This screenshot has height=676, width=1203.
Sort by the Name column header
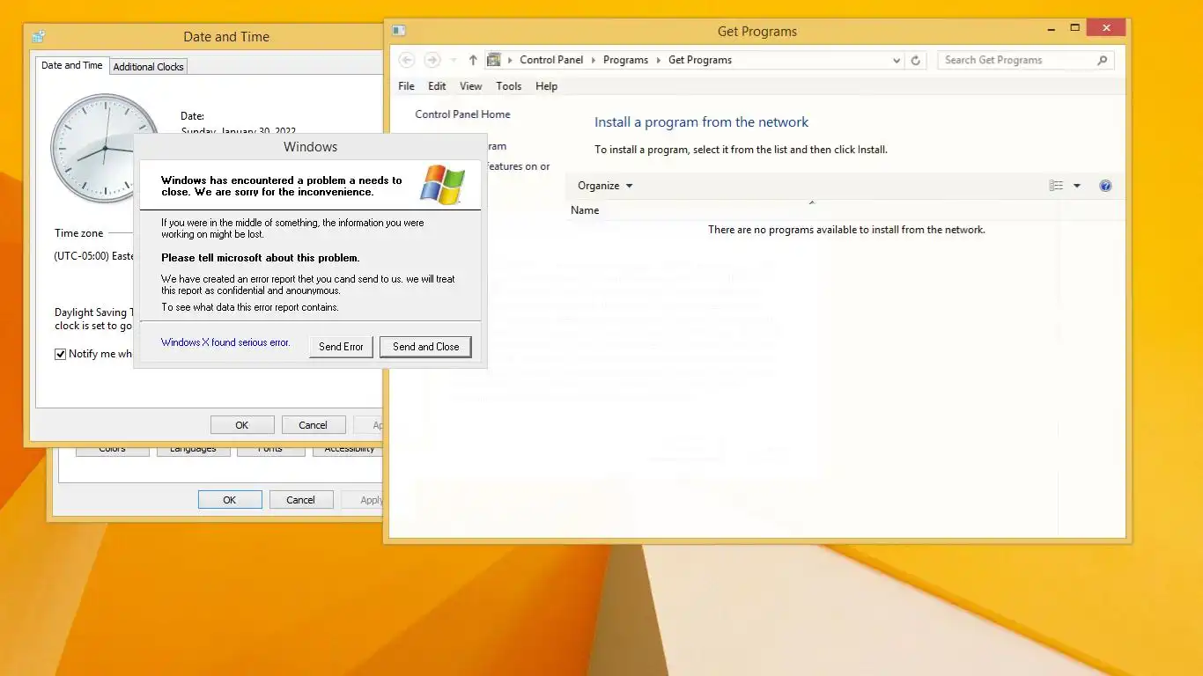[585, 210]
